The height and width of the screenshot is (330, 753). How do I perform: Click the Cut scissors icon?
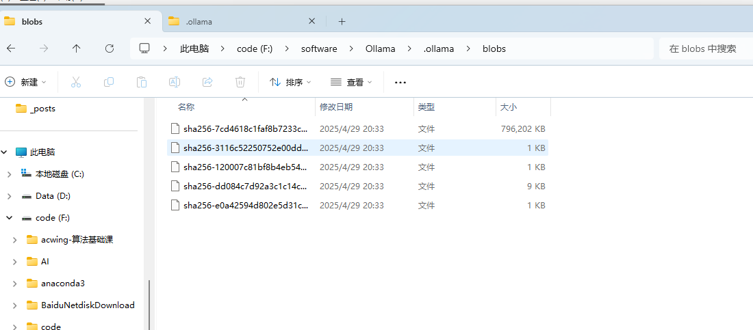tap(76, 82)
